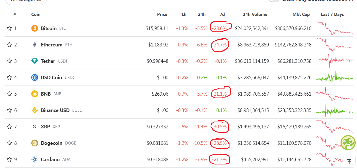Screen dimensions: 357x168
Task: Sort table by Coin column
Action: click(x=36, y=14)
